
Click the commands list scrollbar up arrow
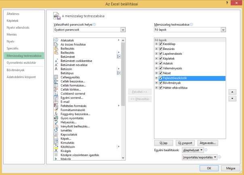(x=123, y=40)
